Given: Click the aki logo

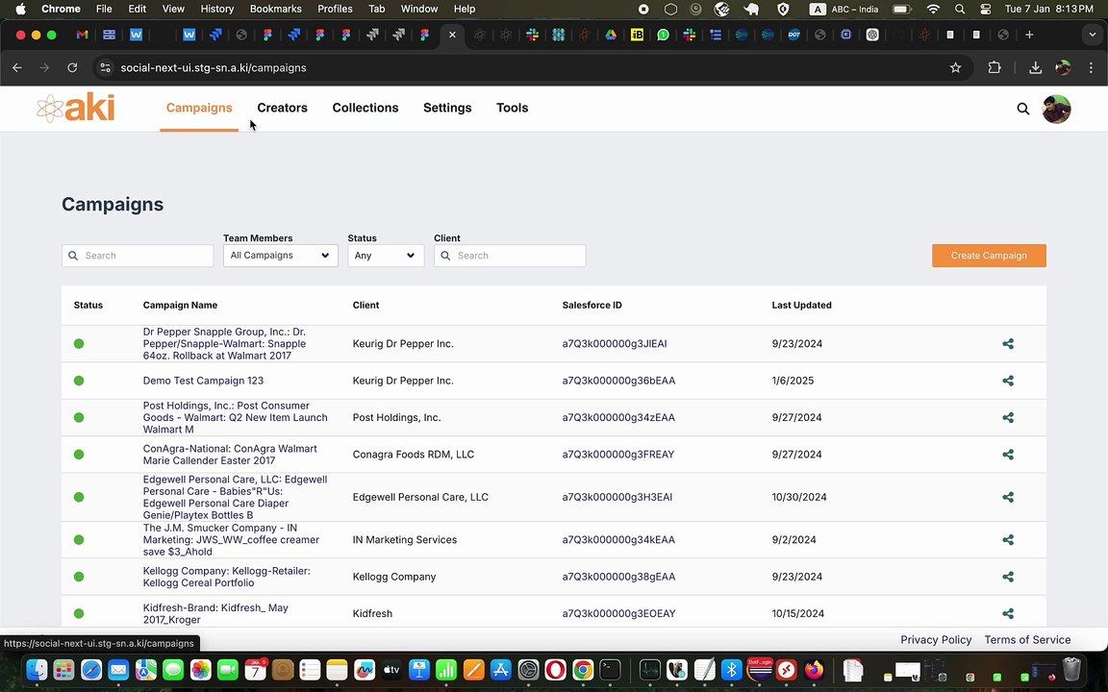Looking at the screenshot, I should click(76, 108).
